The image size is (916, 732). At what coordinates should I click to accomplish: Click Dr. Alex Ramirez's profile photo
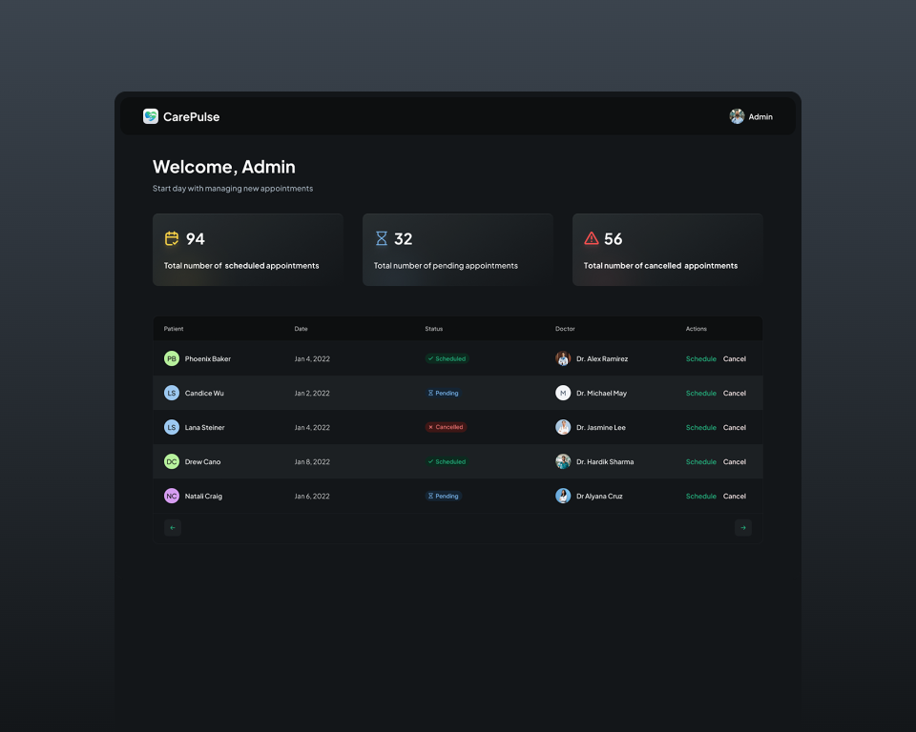click(x=563, y=358)
